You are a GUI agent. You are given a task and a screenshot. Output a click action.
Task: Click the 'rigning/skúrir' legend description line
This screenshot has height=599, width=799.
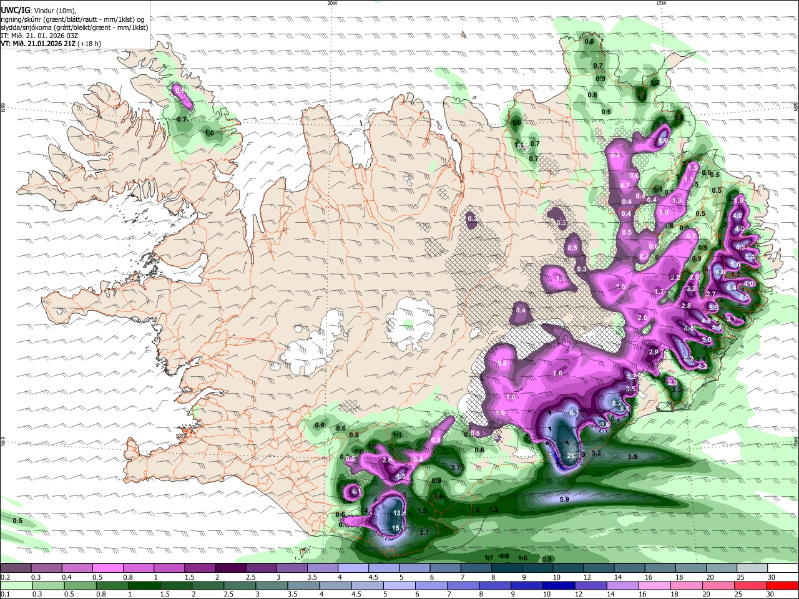72,19
